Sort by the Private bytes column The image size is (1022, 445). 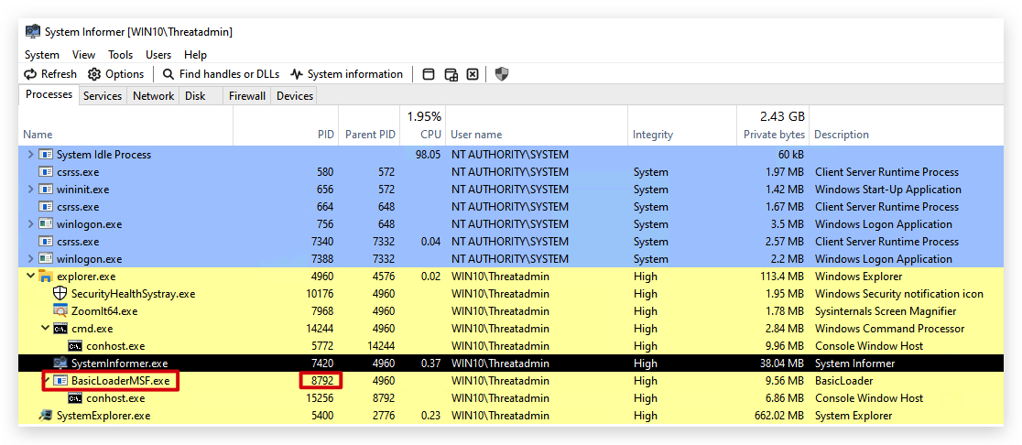point(773,125)
